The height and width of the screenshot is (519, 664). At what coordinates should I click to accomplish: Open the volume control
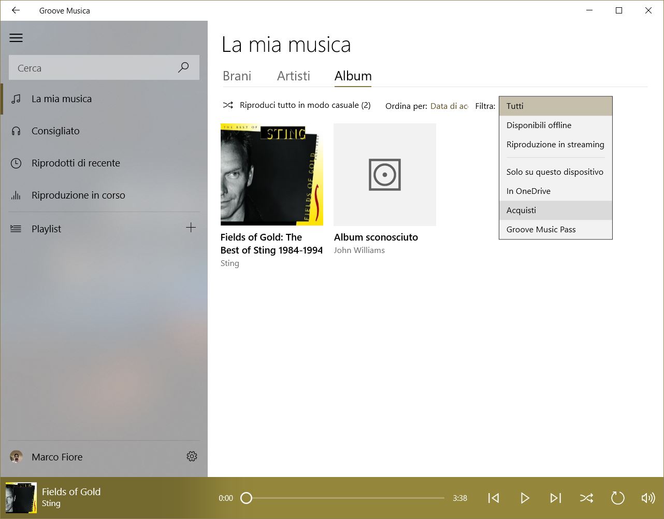point(648,498)
